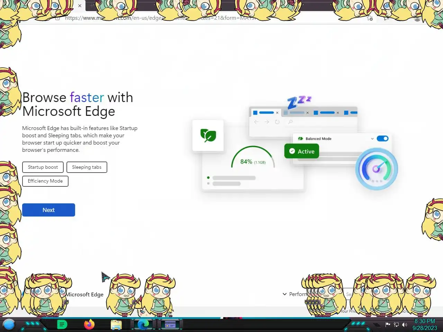Viewport: 443px width, 332px height.
Task: Open the green chat app on taskbar
Action: [x=62, y=324]
